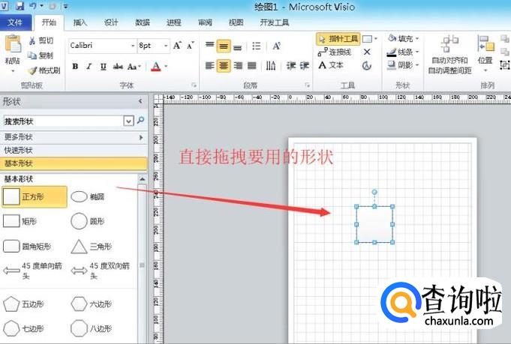Viewport: 511px width, 344px height.
Task: Select 基本形状 (Basic Shapes) stencil title
Action: point(74,163)
